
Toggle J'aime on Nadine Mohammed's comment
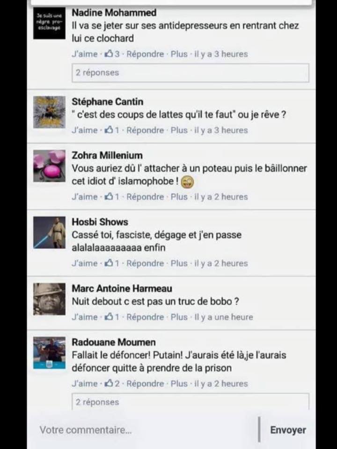85,54
